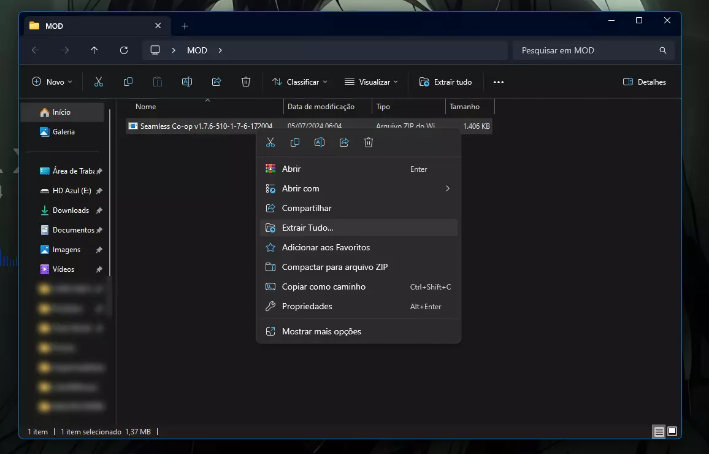Click Extrair tudo button in toolbar
This screenshot has height=454, width=709.
coord(446,82)
